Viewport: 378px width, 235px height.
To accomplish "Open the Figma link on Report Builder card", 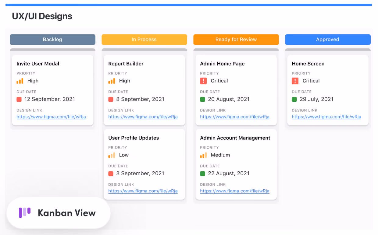I will point(143,117).
